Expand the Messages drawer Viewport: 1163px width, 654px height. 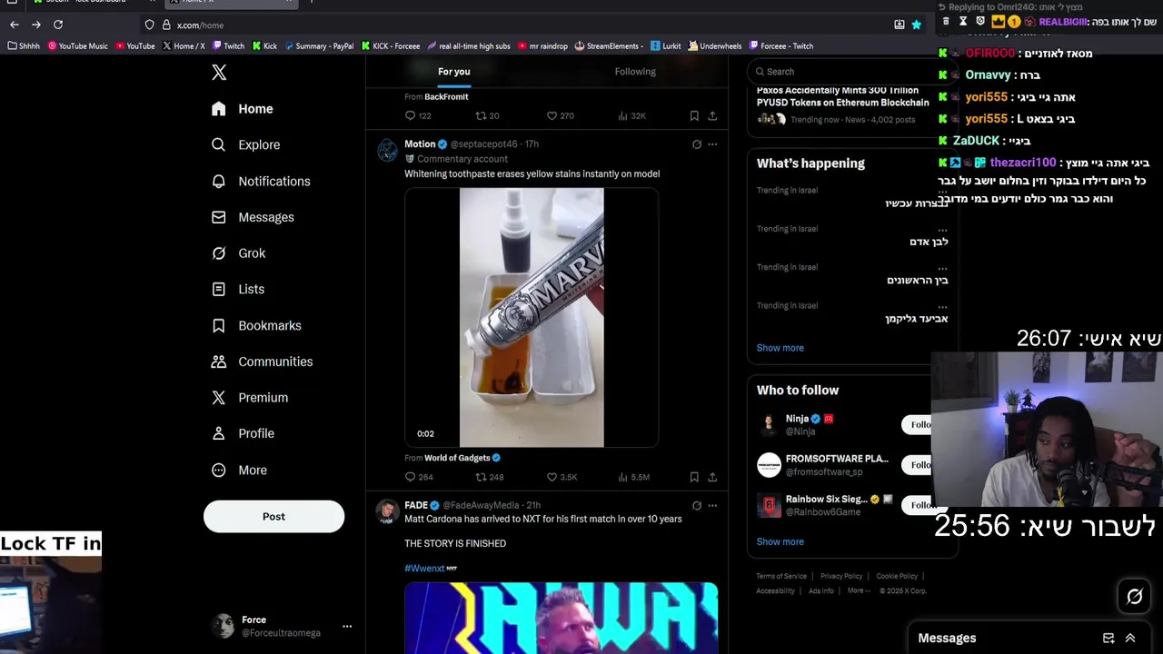[x=1130, y=639]
